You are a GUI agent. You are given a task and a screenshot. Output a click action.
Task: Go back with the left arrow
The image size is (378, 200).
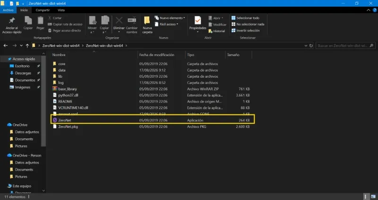[x=6, y=46]
